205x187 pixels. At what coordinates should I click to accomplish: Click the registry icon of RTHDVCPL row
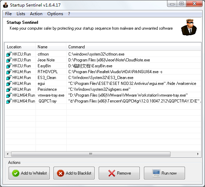9,72
